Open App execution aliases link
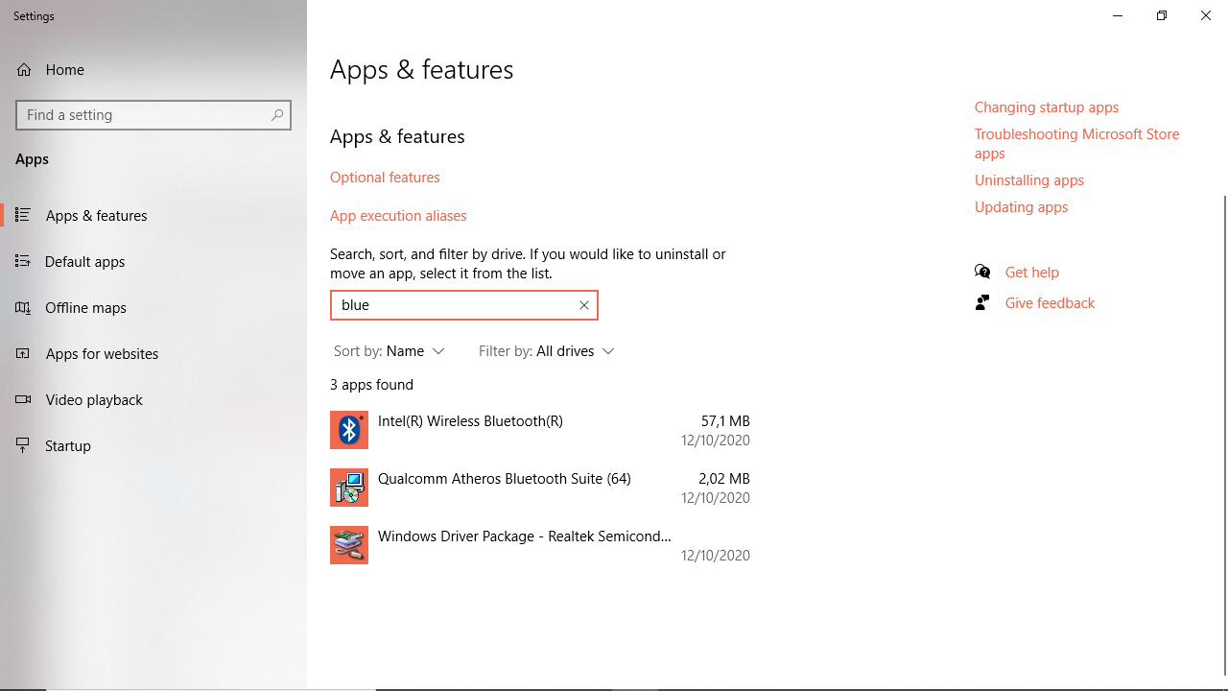The image size is (1228, 691). (398, 215)
